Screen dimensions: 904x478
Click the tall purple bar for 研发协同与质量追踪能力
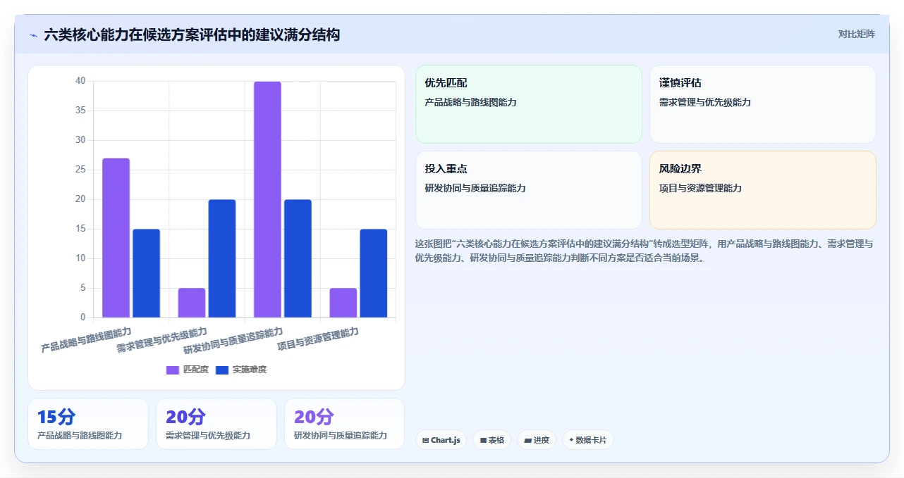point(267,199)
